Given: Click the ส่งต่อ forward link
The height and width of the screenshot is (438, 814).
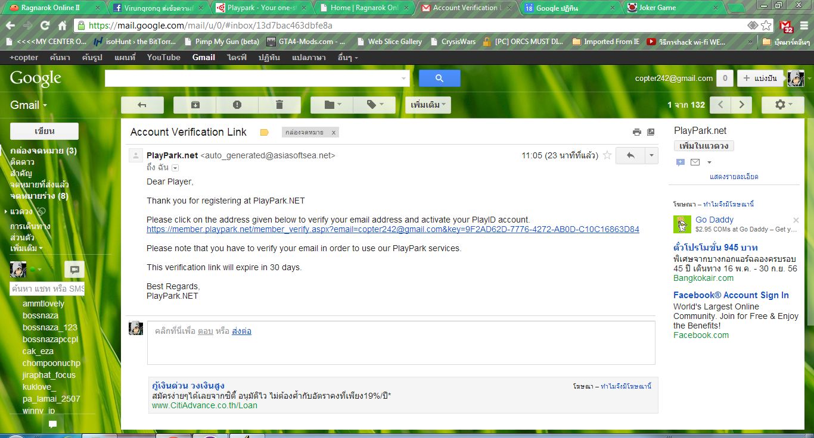Looking at the screenshot, I should (241, 331).
